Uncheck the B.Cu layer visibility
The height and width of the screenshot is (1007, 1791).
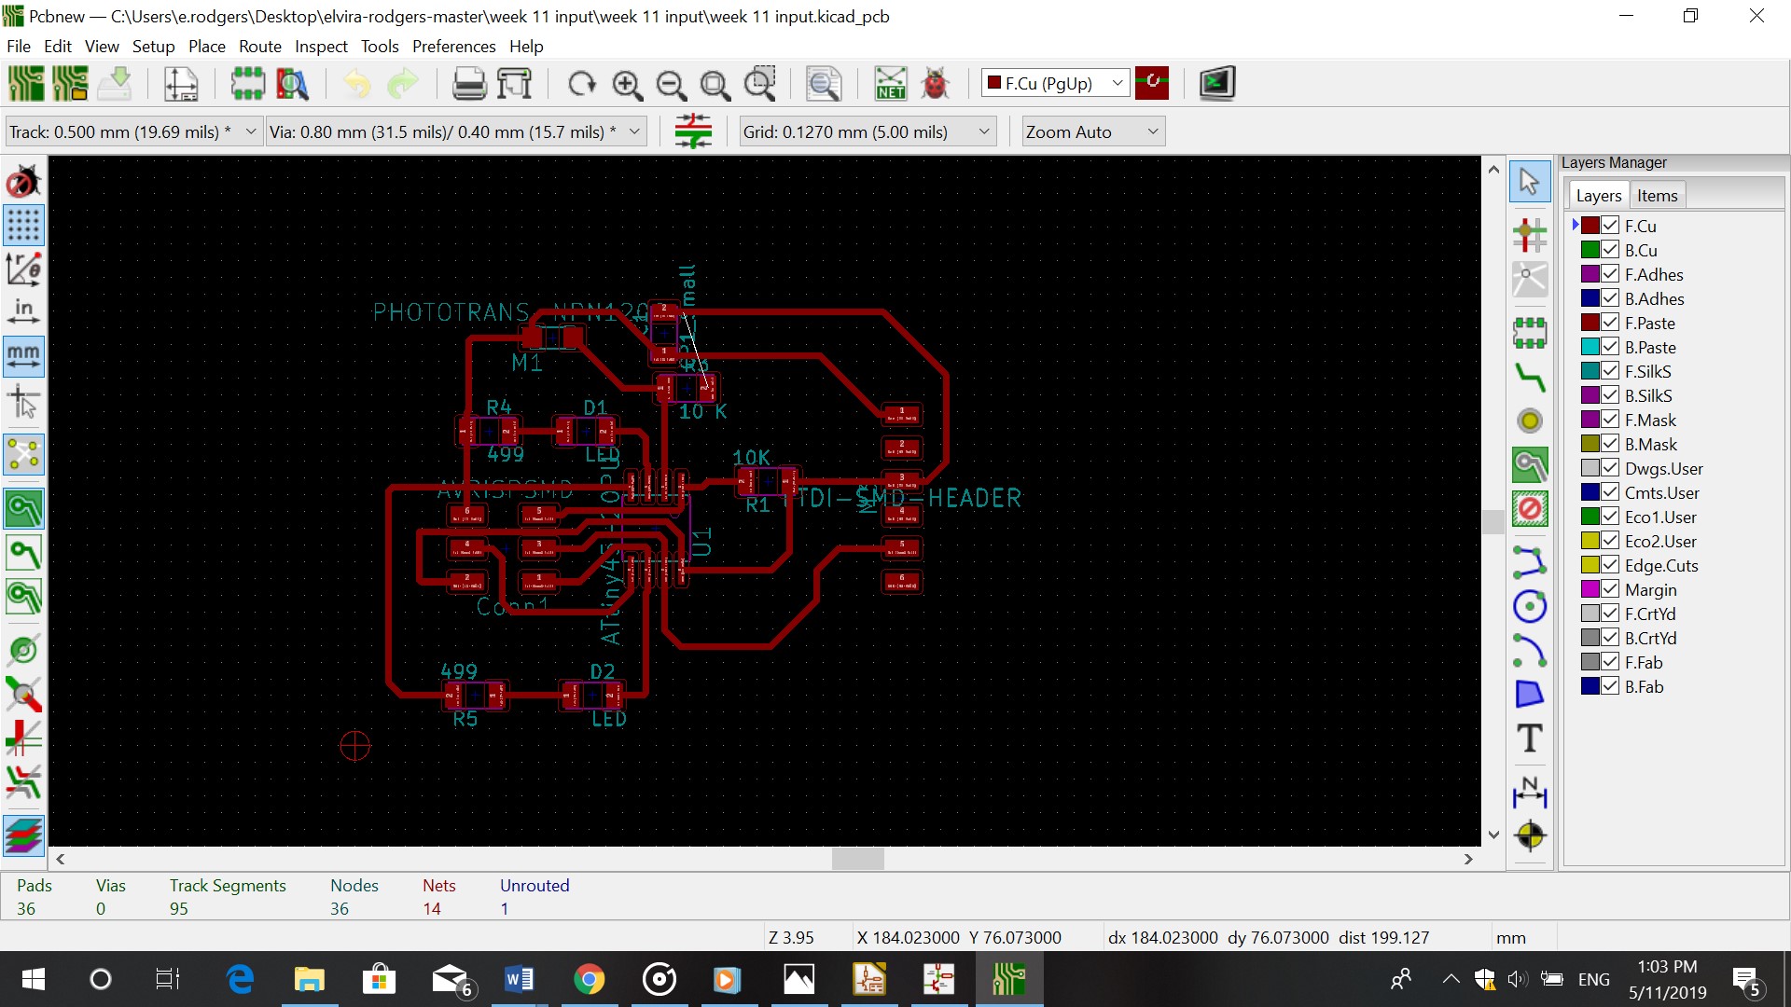coord(1610,250)
